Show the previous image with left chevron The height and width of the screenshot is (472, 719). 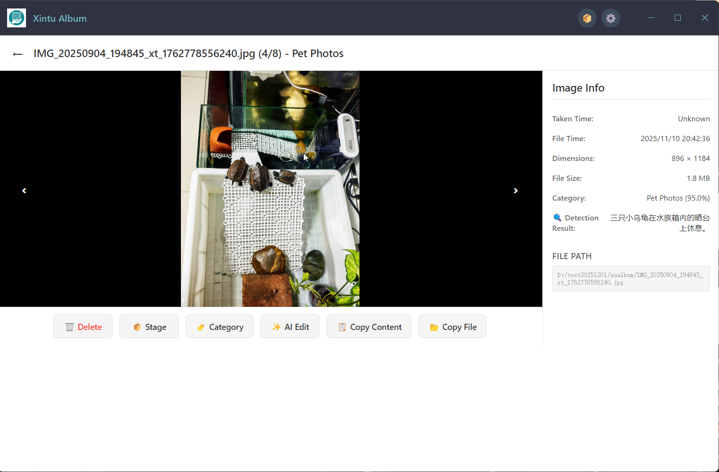(x=24, y=191)
